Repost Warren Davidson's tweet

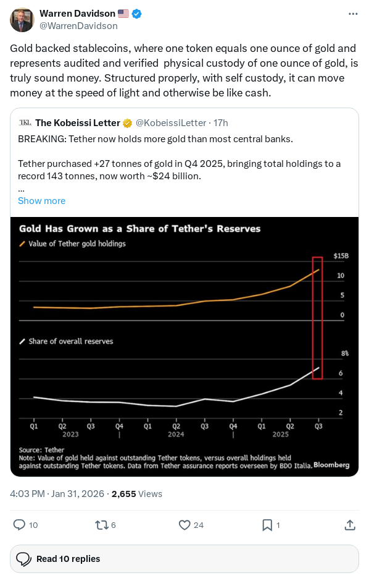coord(102,524)
